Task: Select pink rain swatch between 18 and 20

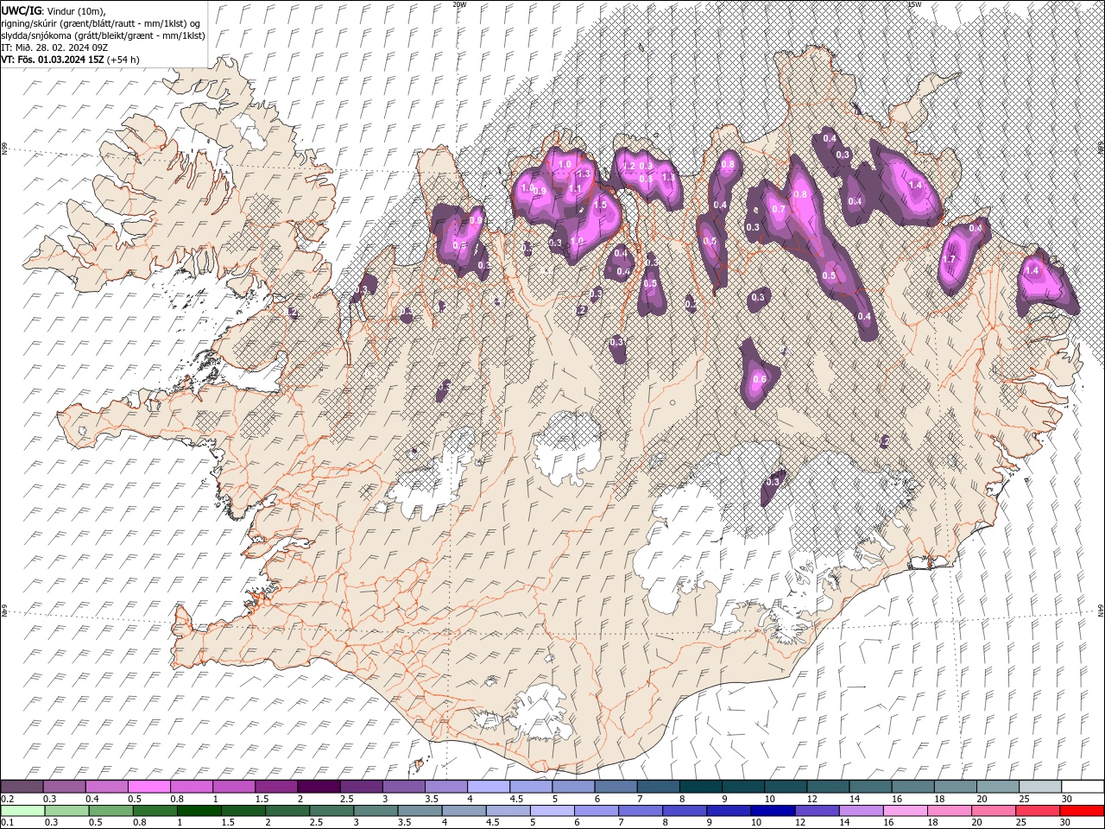Action: (950, 810)
